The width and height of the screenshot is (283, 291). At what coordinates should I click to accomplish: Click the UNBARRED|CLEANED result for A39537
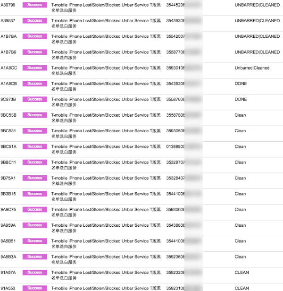(x=257, y=21)
